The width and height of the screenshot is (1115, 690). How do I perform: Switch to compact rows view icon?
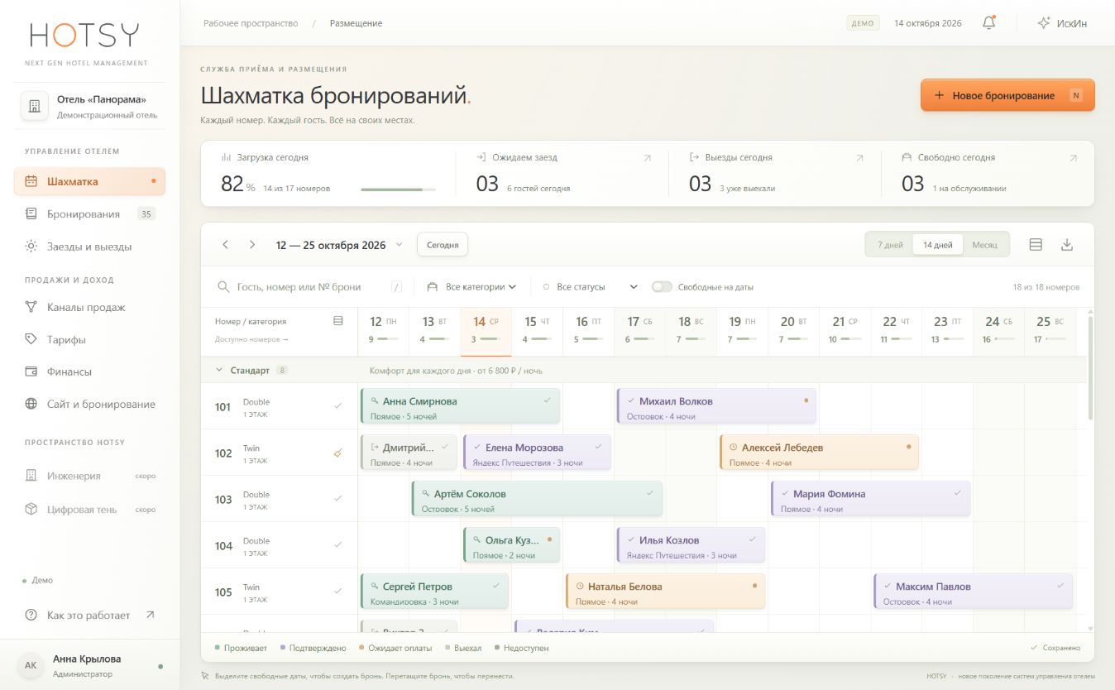coord(1036,245)
